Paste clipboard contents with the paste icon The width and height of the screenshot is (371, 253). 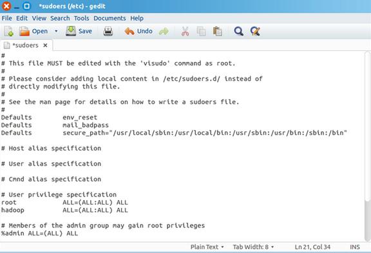218,31
